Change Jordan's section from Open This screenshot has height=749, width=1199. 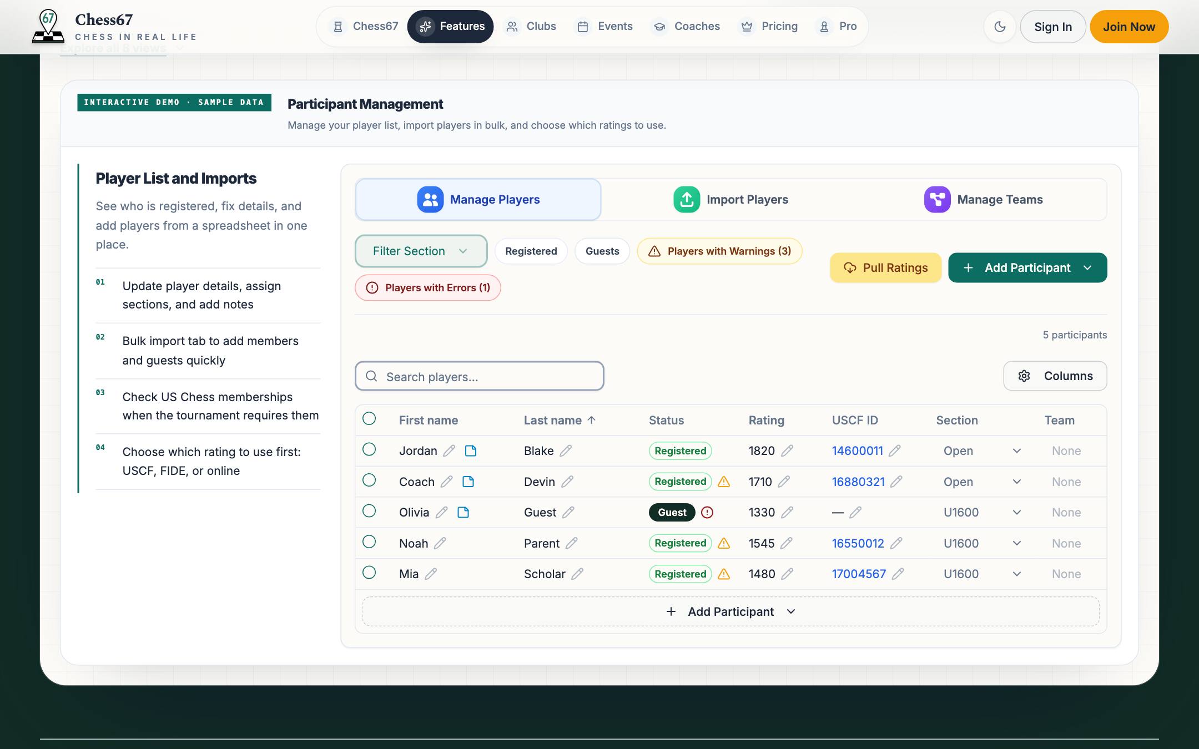(x=983, y=451)
